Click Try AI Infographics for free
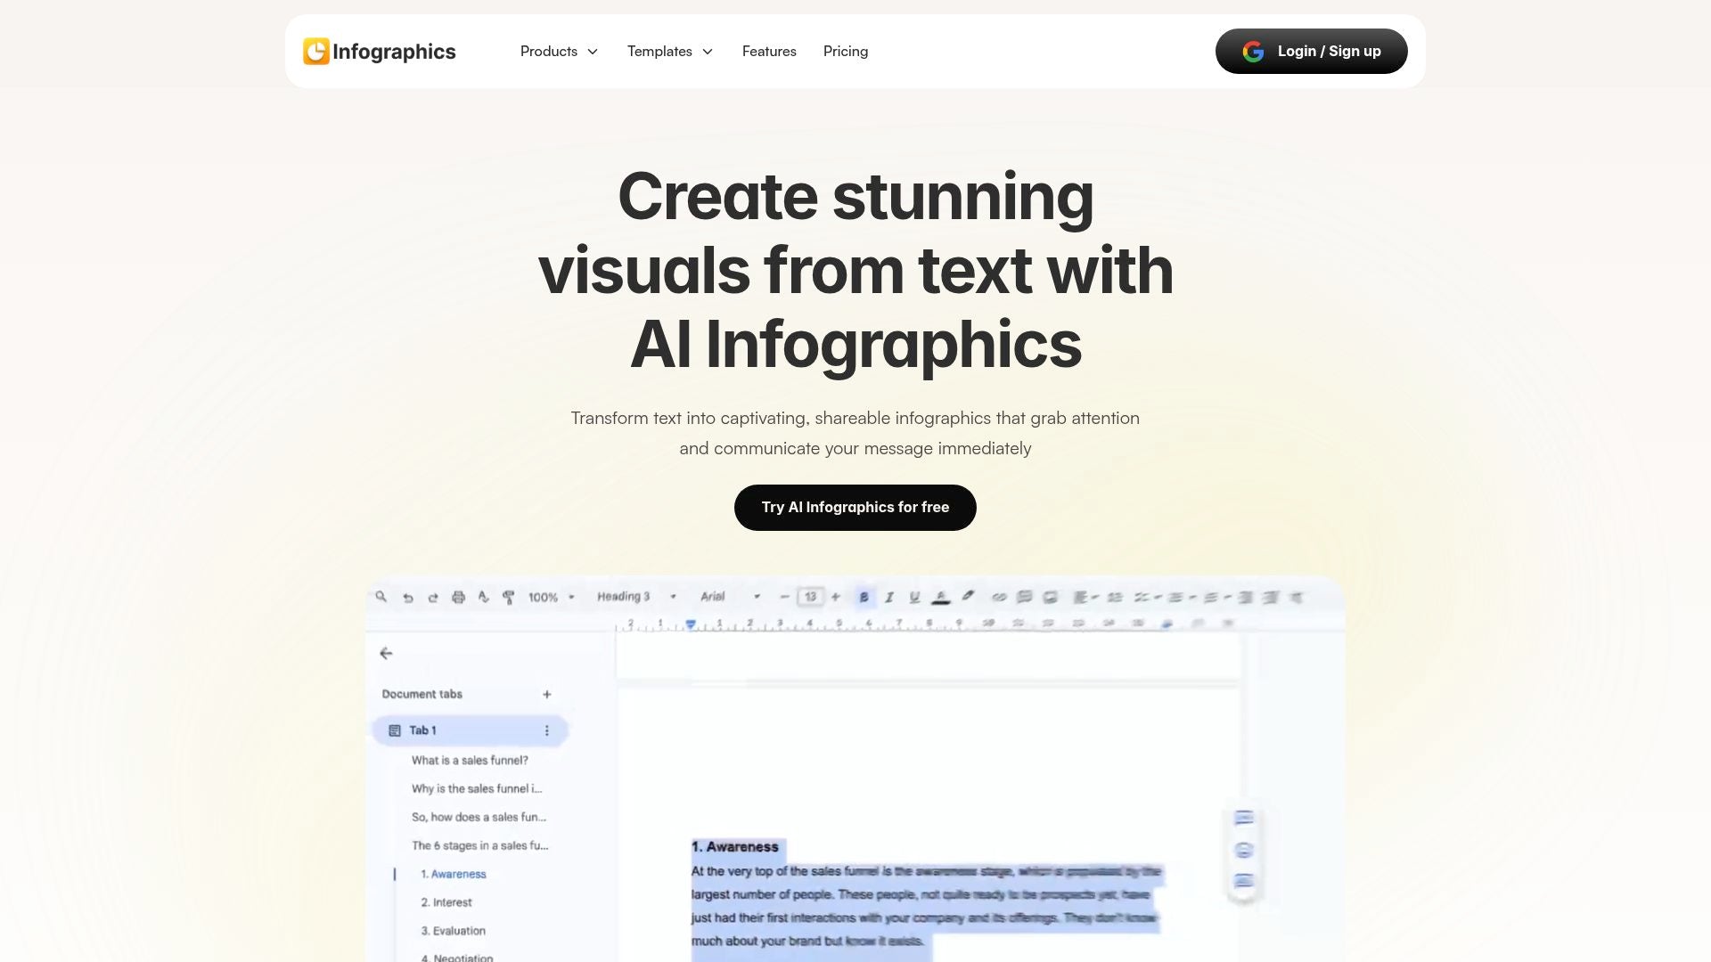Viewport: 1711px width, 962px height. [x=855, y=507]
